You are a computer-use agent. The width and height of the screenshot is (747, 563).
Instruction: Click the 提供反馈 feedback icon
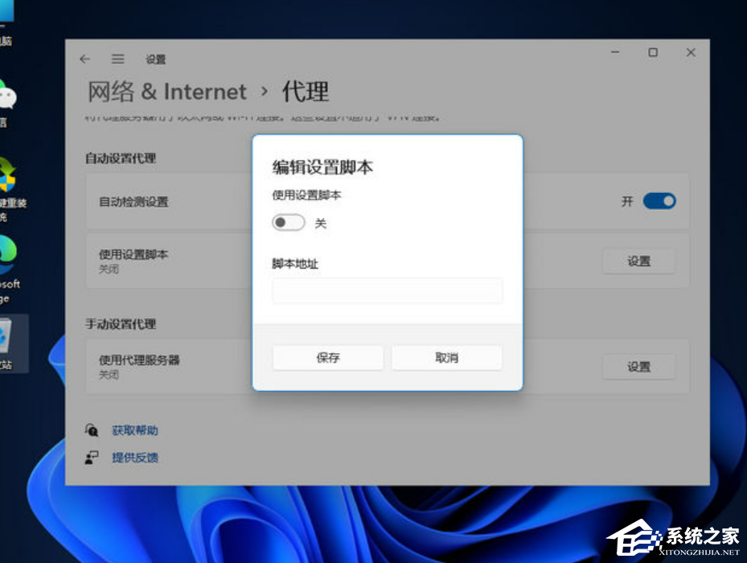(92, 457)
